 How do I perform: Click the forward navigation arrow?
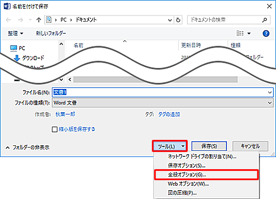coord(20,20)
